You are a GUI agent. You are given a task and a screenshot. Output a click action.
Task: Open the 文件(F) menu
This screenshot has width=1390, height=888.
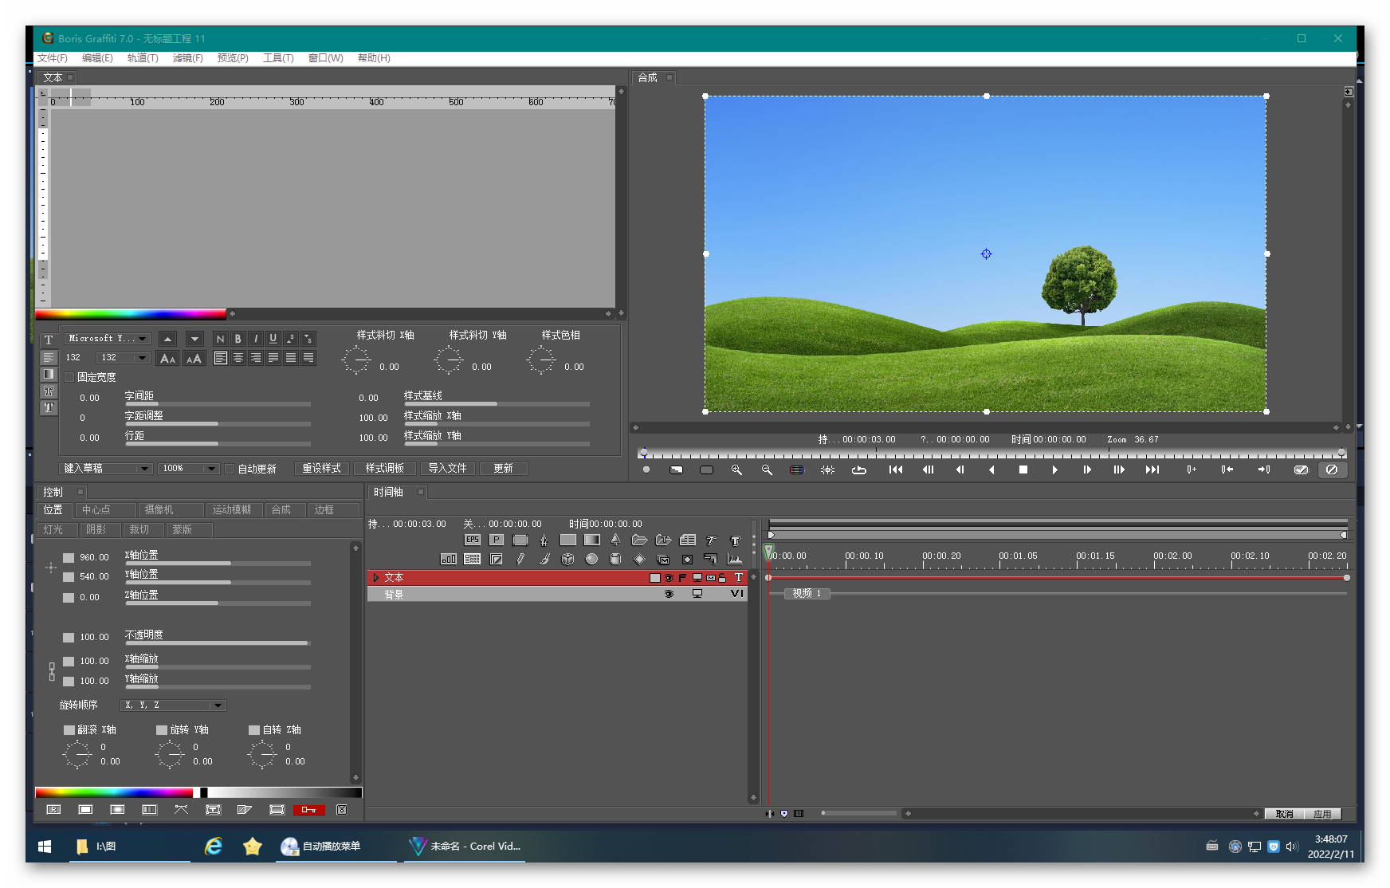pyautogui.click(x=53, y=58)
